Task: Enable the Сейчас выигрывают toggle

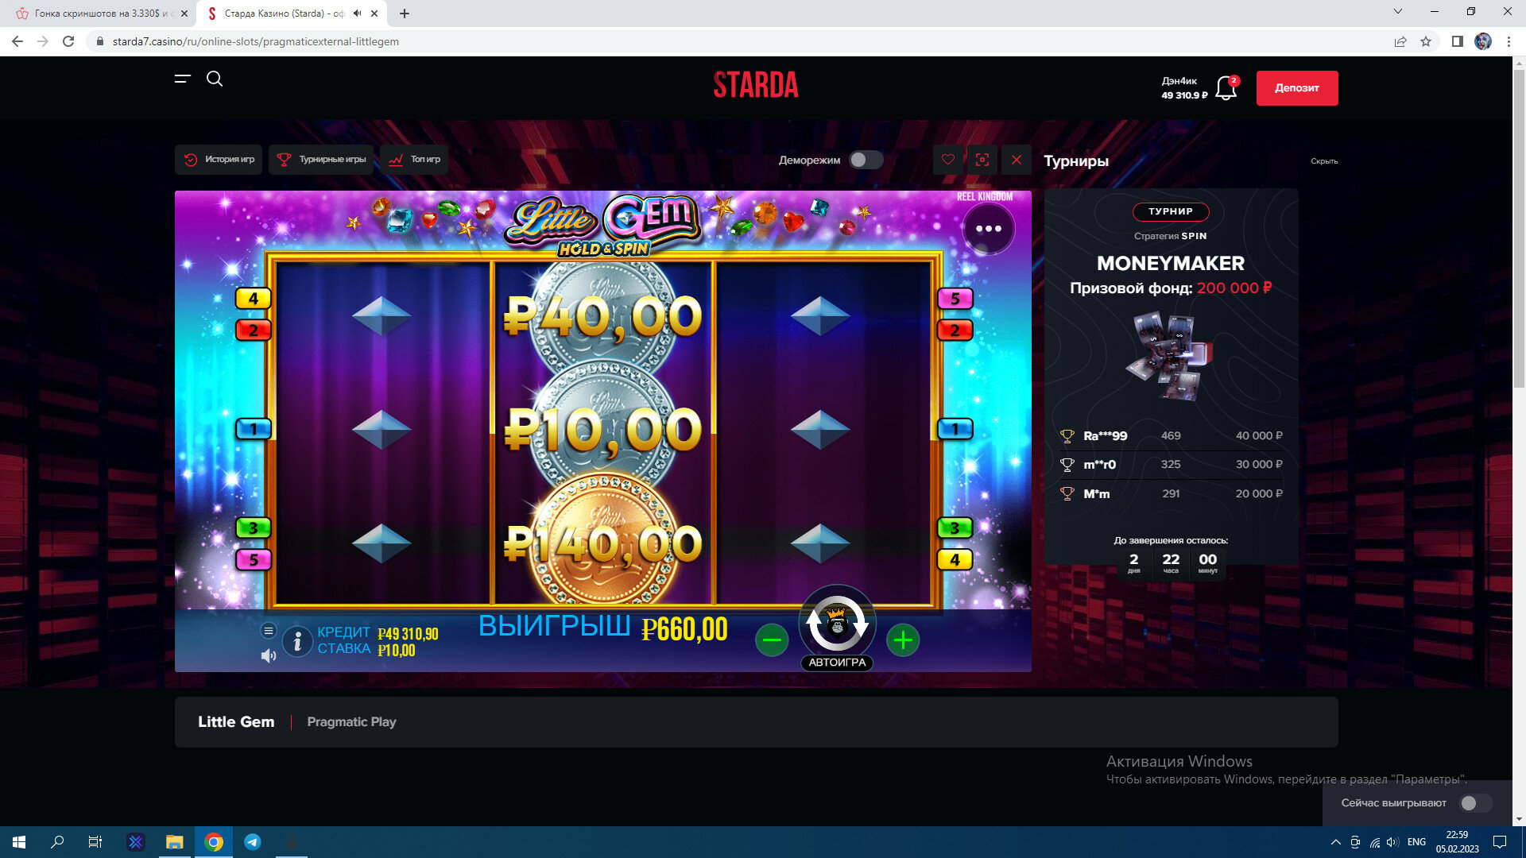Action: [1476, 803]
